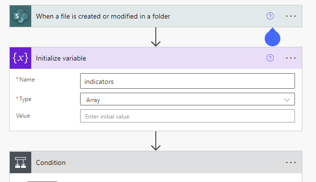Click the blue teardrop cursor handle
316x182 pixels.
(273, 37)
